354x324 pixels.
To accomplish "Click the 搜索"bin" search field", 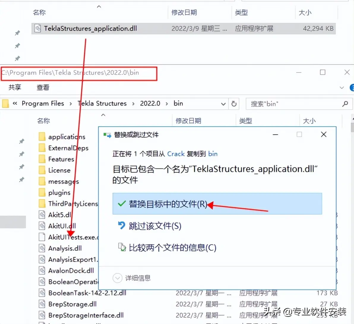I will (x=299, y=104).
